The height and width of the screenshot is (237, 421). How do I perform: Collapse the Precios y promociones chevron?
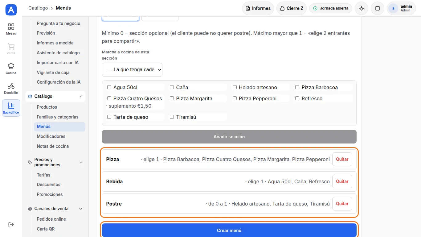80,162
